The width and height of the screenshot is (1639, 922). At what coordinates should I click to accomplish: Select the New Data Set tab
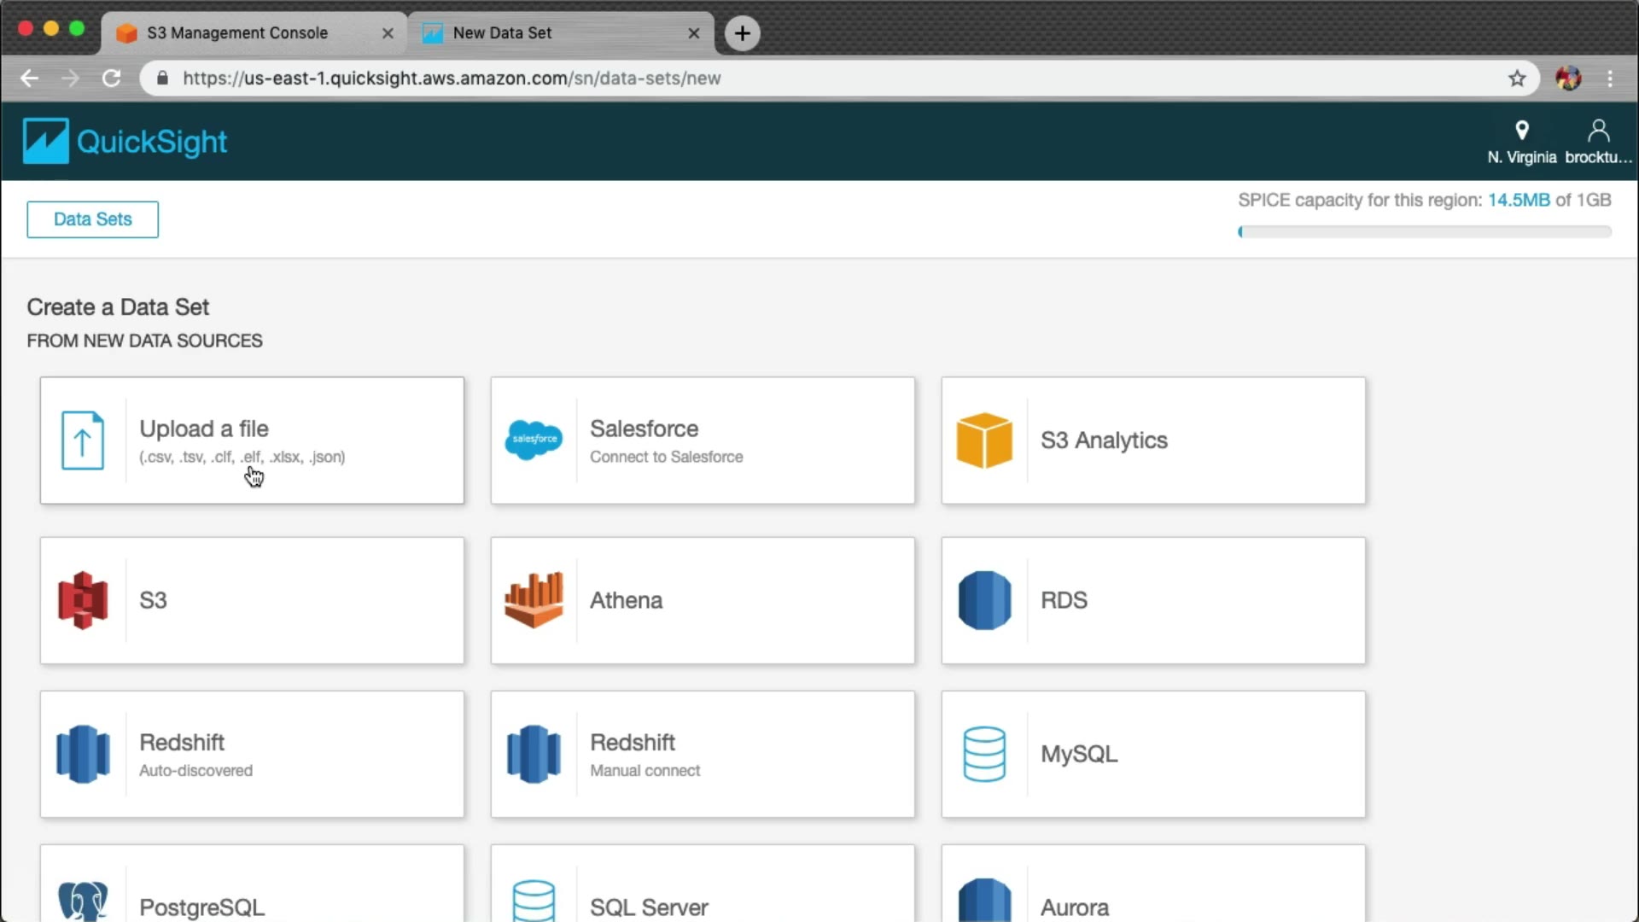click(x=502, y=32)
